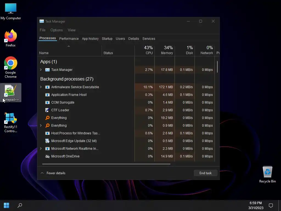
Task: Click the Task Manager app row icon
Action: 47,70
